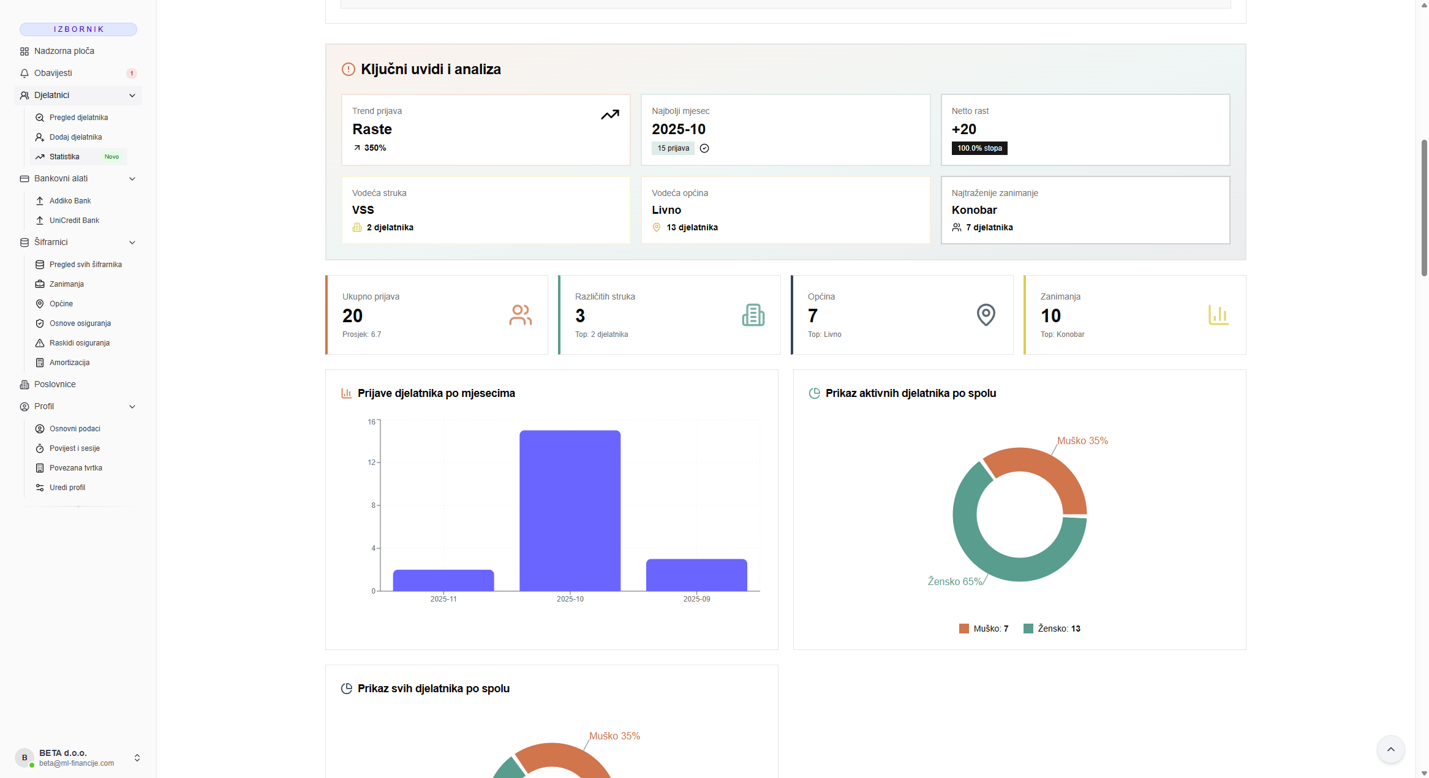Click the Poslovnice building icon

coord(25,385)
